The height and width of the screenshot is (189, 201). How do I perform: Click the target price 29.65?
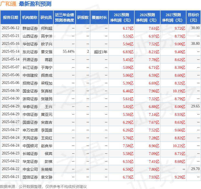(195, 106)
